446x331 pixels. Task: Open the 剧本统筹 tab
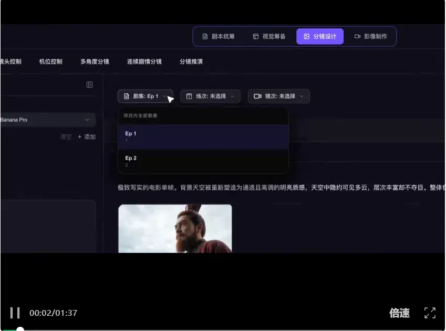pos(218,36)
